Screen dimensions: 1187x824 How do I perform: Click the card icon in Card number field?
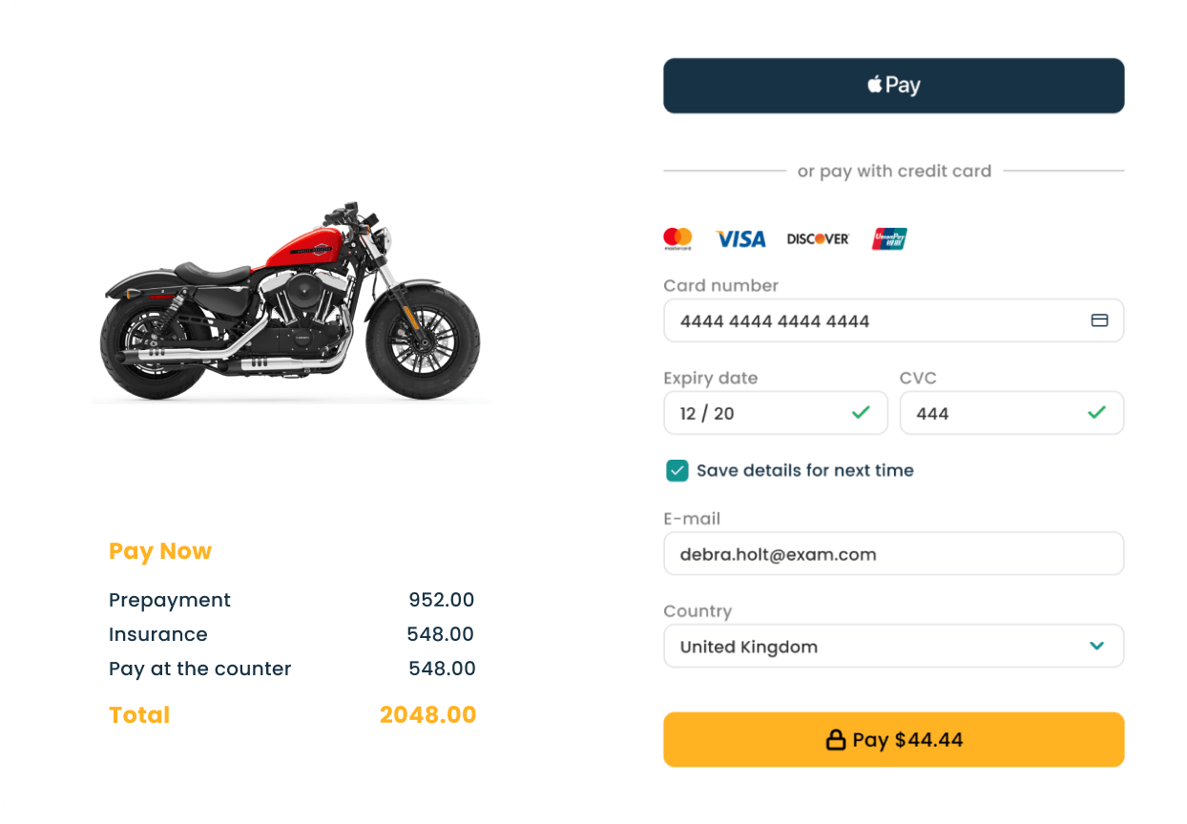pyautogui.click(x=1099, y=320)
